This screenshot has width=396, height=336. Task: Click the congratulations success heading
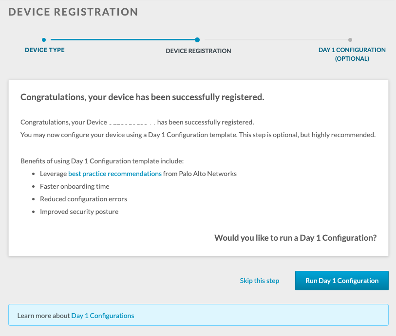[x=141, y=97]
